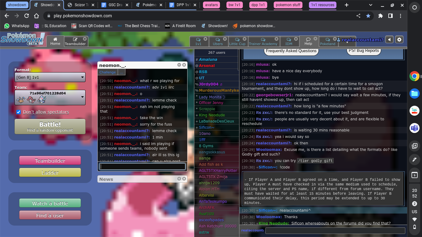Open the Ubers chat room tab

coord(218,42)
